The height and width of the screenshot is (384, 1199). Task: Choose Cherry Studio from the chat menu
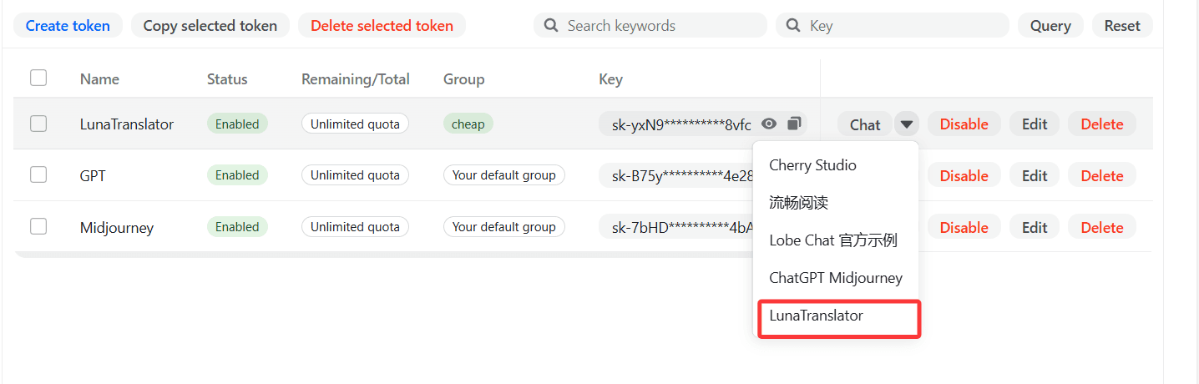click(x=812, y=165)
